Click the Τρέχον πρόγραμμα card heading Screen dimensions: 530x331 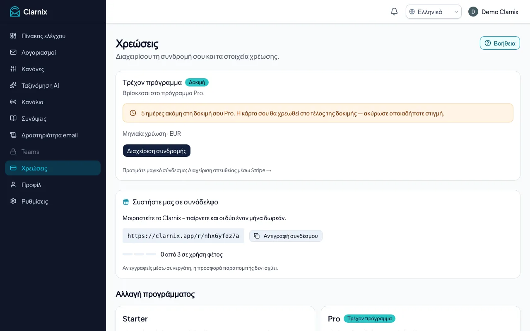pos(152,82)
